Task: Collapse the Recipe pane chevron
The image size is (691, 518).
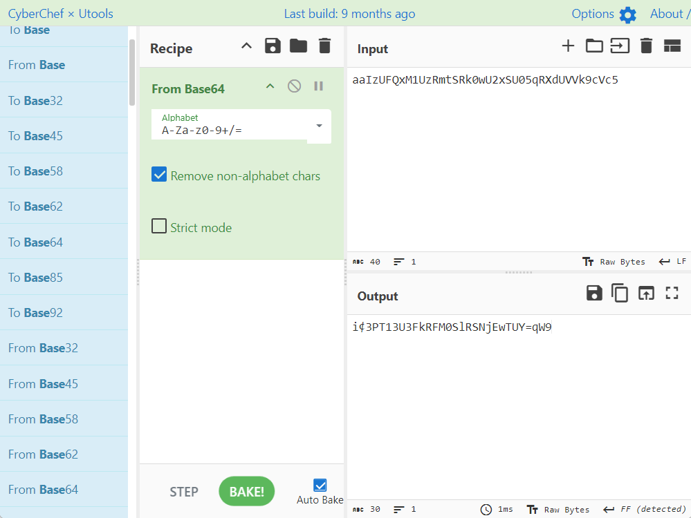Action: [x=247, y=46]
